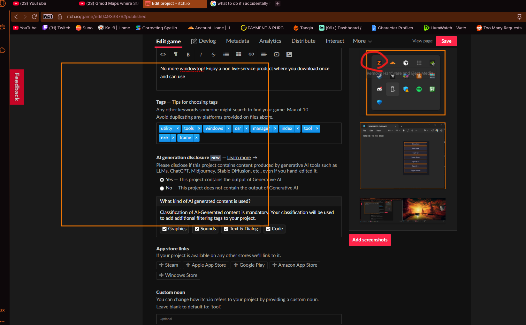Apply strikethrough formatting in editor
The image size is (526, 325).
pyautogui.click(x=213, y=55)
